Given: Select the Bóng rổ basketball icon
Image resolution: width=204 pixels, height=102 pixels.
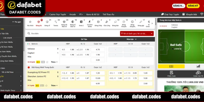Looking at the screenshot, I should pyautogui.click(x=47, y=23).
